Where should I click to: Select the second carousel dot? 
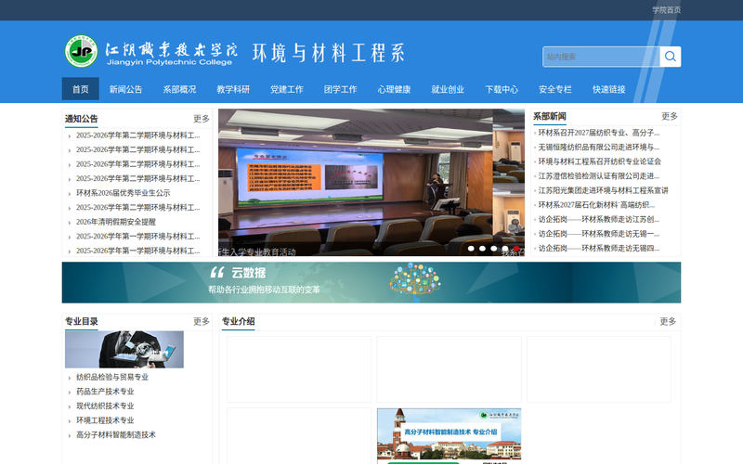pyautogui.click(x=482, y=248)
